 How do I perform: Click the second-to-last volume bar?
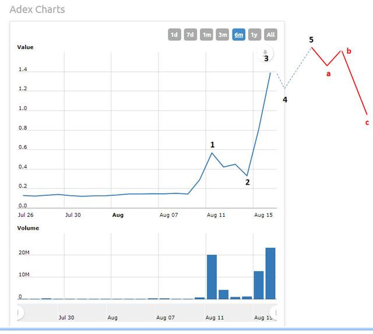point(258,285)
